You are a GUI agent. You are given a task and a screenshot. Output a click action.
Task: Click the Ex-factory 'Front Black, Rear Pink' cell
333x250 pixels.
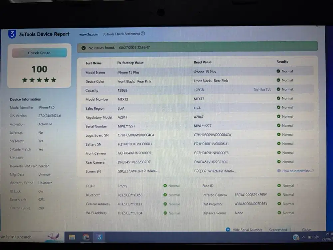pos(134,81)
